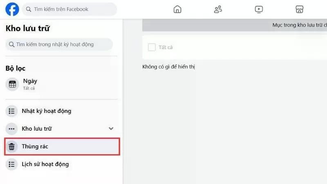The width and height of the screenshot is (327, 184).
Task: Open the Friends icon in top bar
Action: point(218,9)
